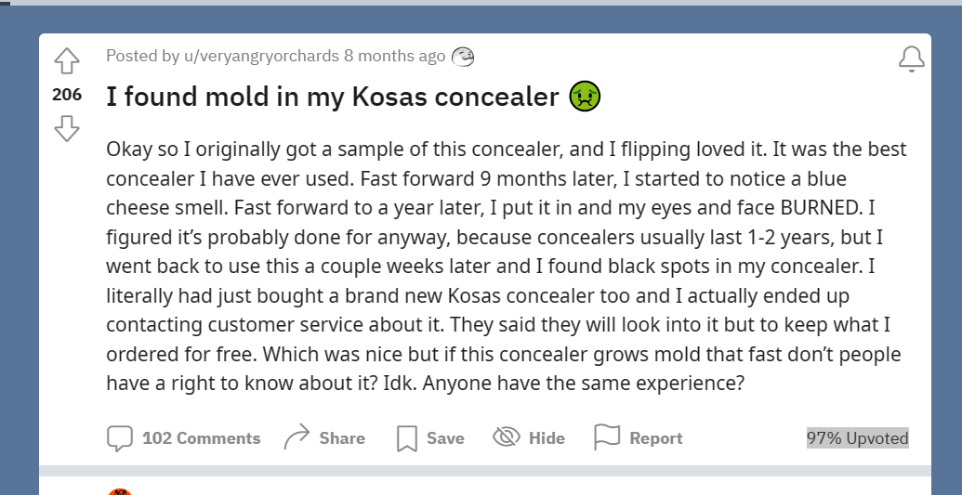This screenshot has height=495, width=962.
Task: Upvote the Kosas concealer post
Action: point(66,60)
